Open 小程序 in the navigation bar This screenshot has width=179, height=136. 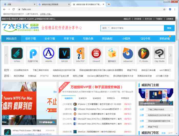(x=126, y=38)
